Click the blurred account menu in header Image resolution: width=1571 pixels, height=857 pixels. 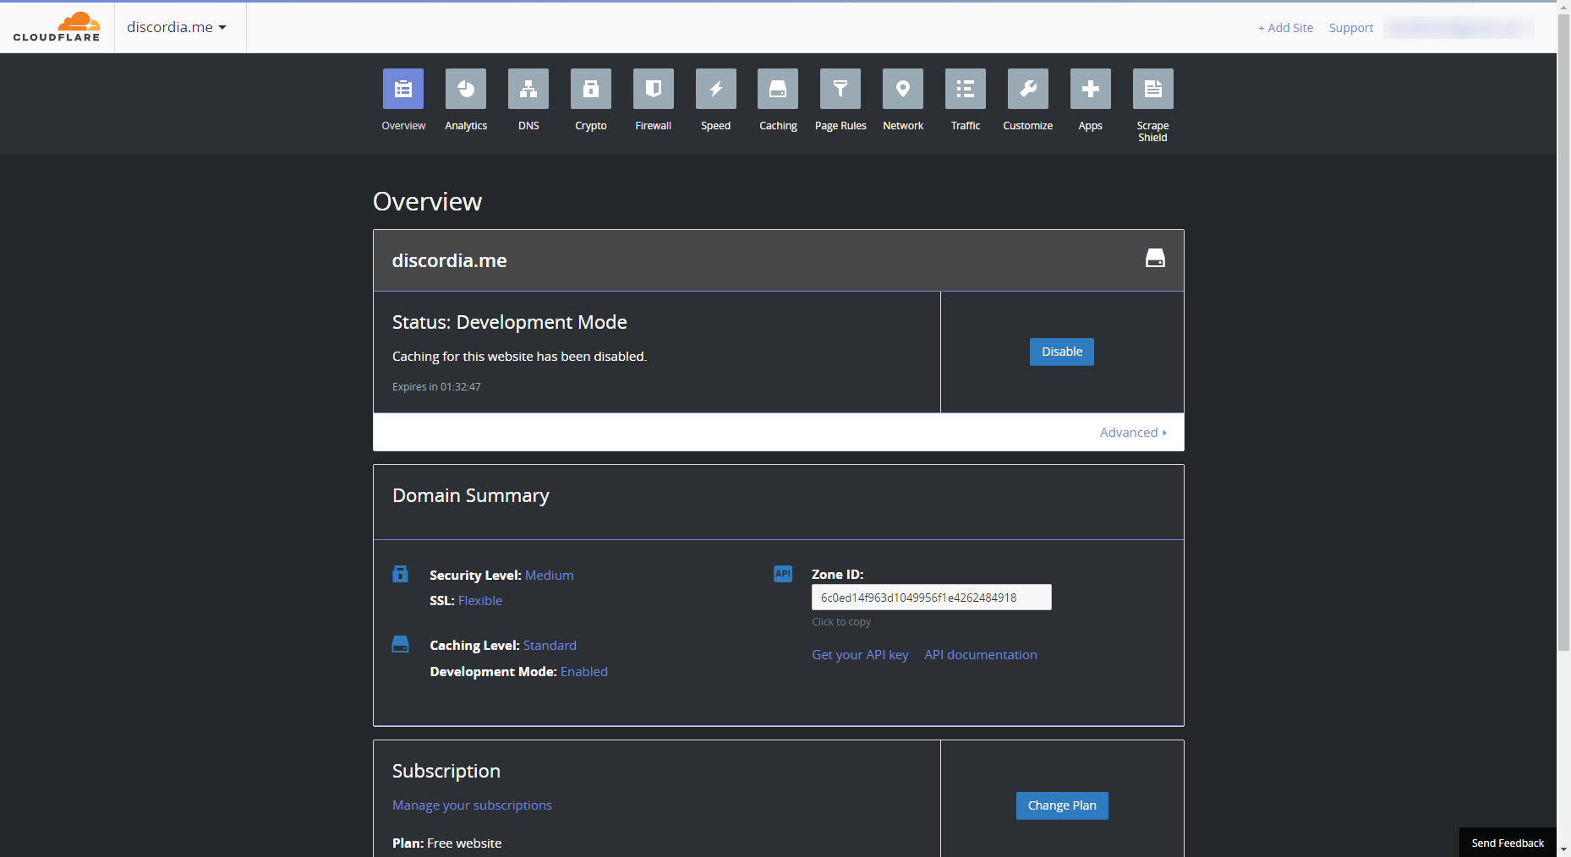1459,28
